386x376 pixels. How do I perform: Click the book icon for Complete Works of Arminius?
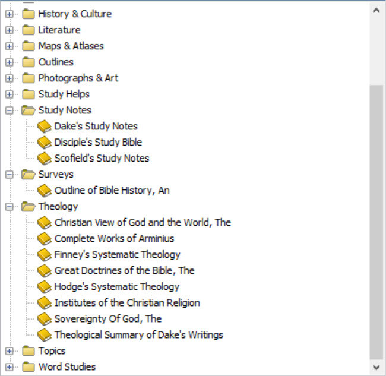pyautogui.click(x=45, y=239)
